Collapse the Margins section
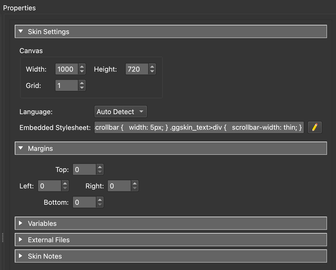336x270 pixels. coord(21,148)
